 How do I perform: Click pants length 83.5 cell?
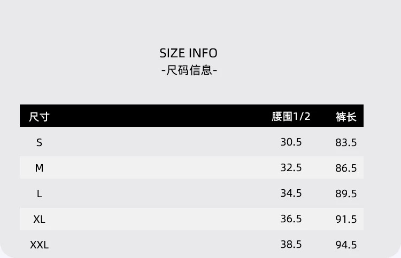[346, 143]
